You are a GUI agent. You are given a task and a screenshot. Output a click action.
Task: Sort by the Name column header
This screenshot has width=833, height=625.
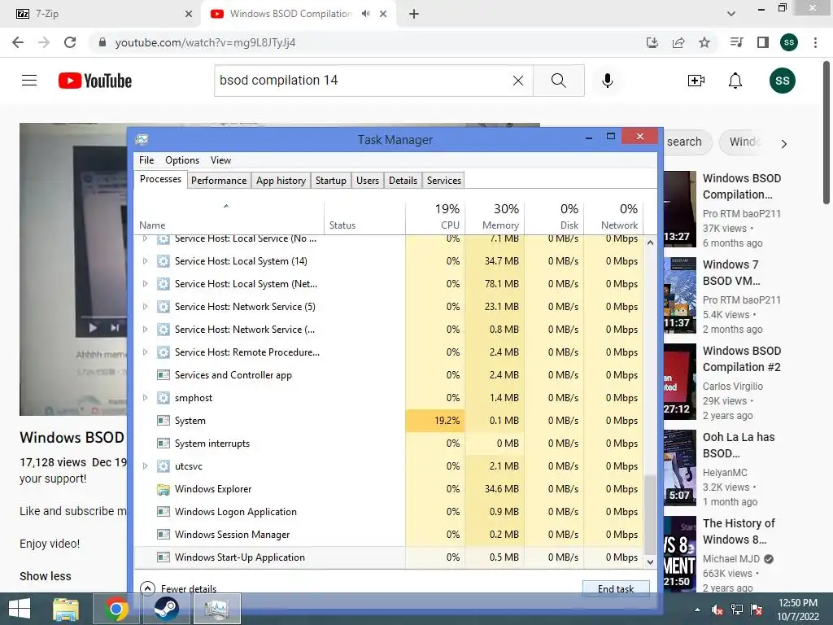[x=229, y=216]
